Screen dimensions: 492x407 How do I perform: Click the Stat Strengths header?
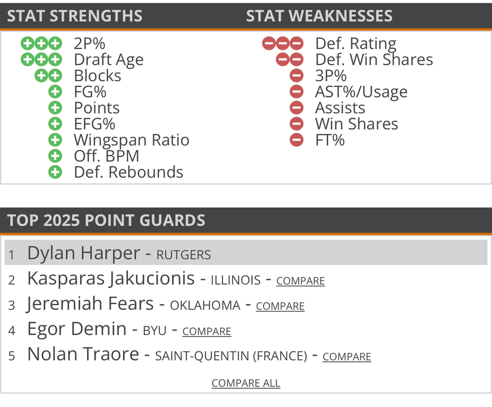75,16
